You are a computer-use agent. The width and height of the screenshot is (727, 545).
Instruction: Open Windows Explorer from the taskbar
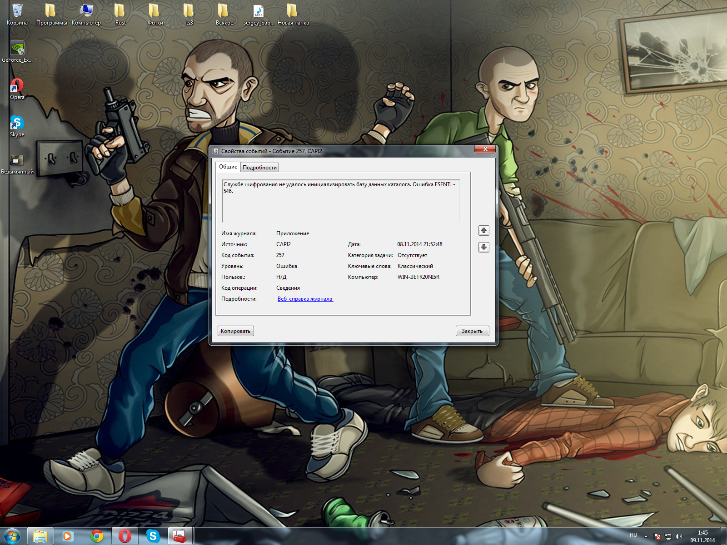coord(40,536)
